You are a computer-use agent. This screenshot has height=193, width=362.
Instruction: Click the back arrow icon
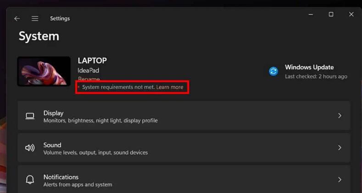point(17,19)
